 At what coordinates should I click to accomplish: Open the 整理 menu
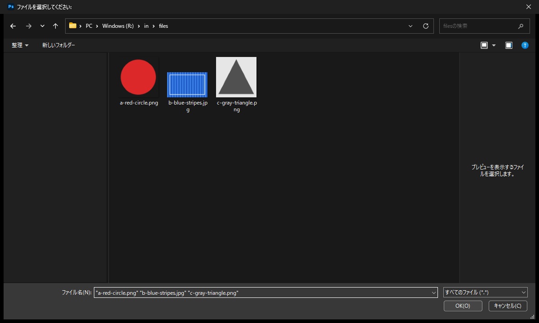[x=20, y=45]
